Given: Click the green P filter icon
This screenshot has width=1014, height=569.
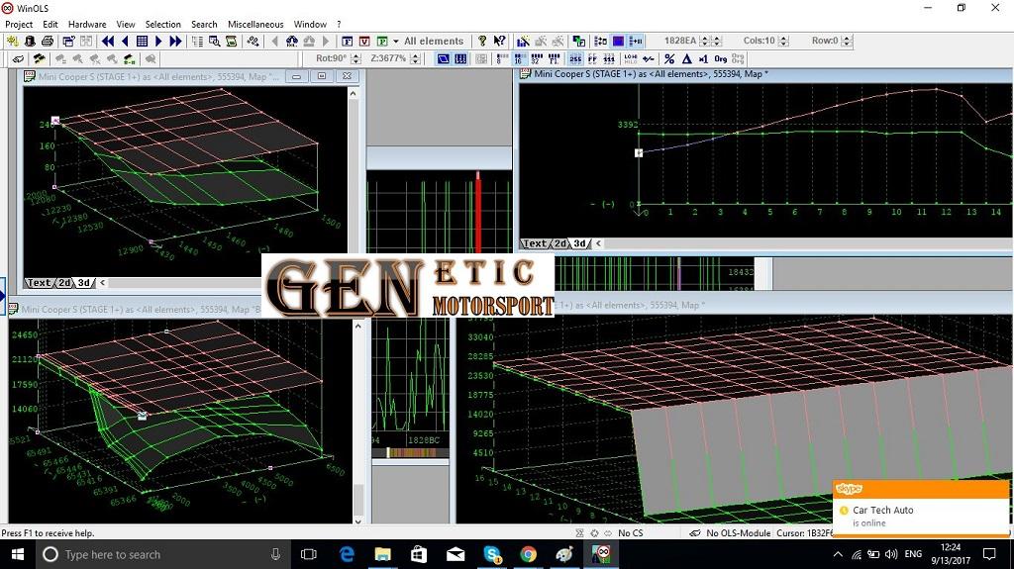Looking at the screenshot, I should point(381,42).
